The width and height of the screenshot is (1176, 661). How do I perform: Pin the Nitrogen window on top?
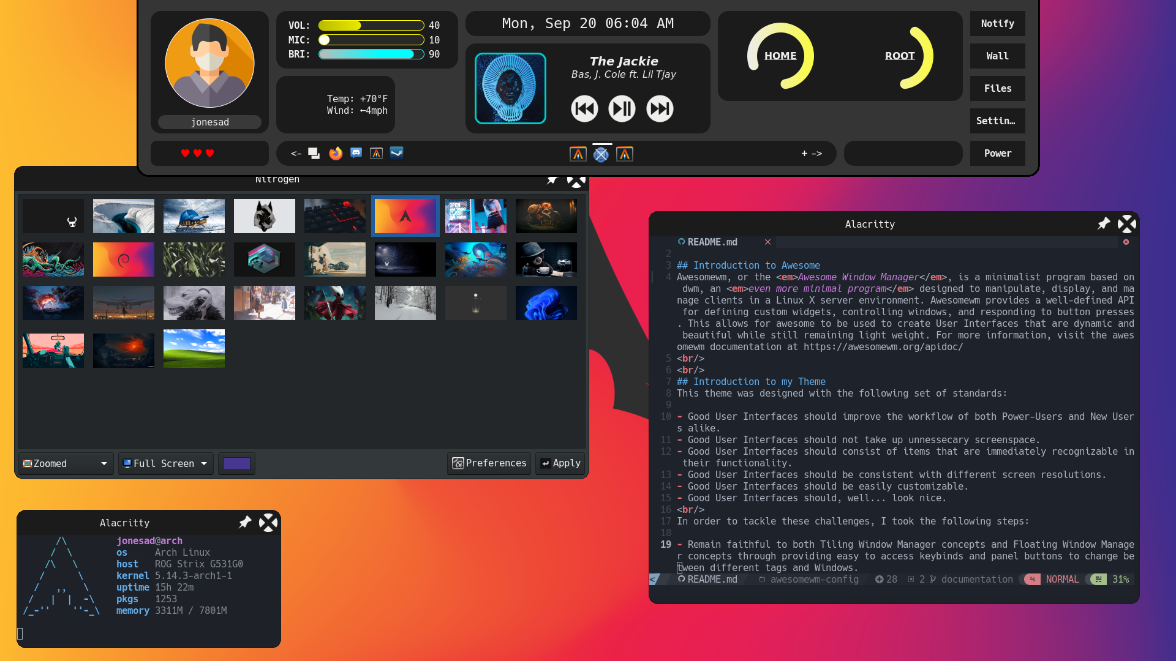552,180
